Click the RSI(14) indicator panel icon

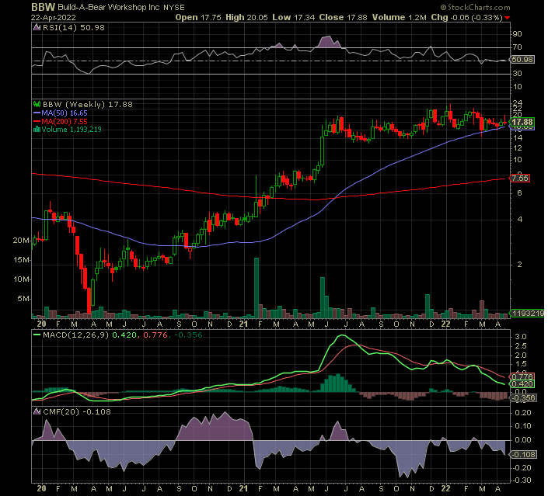[x=37, y=27]
